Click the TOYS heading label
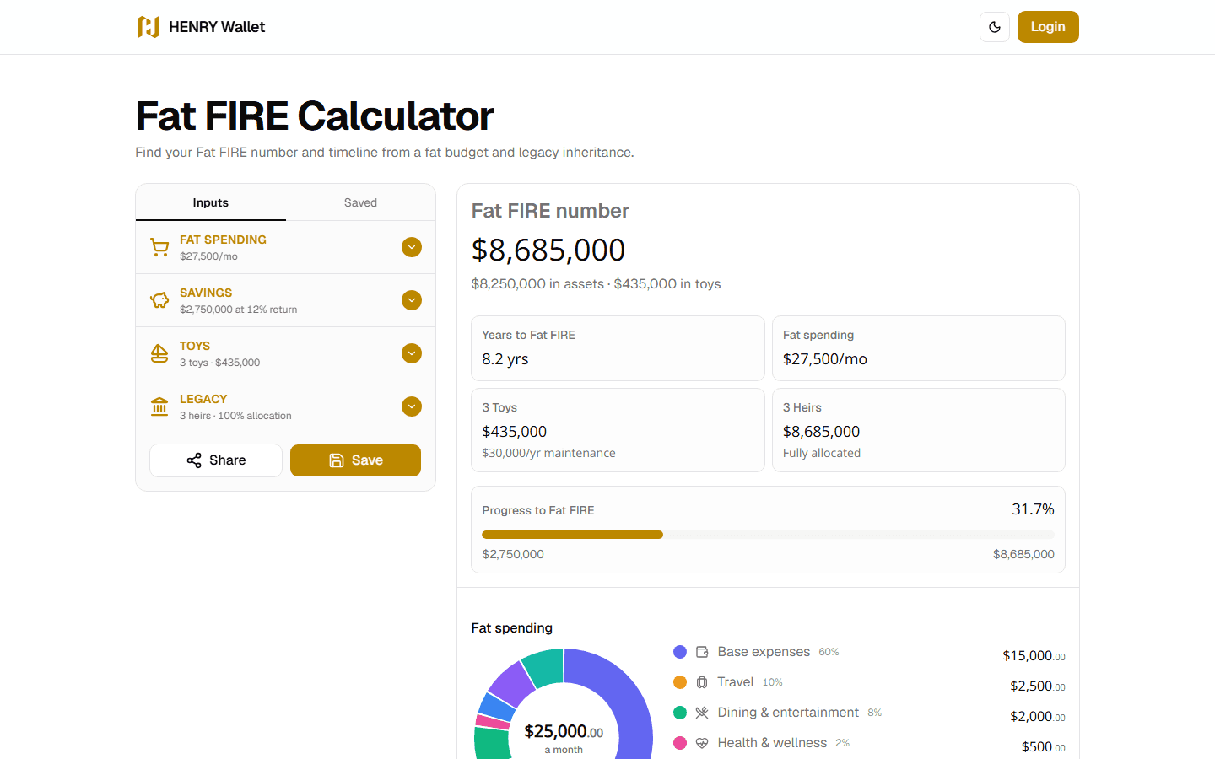 point(195,346)
